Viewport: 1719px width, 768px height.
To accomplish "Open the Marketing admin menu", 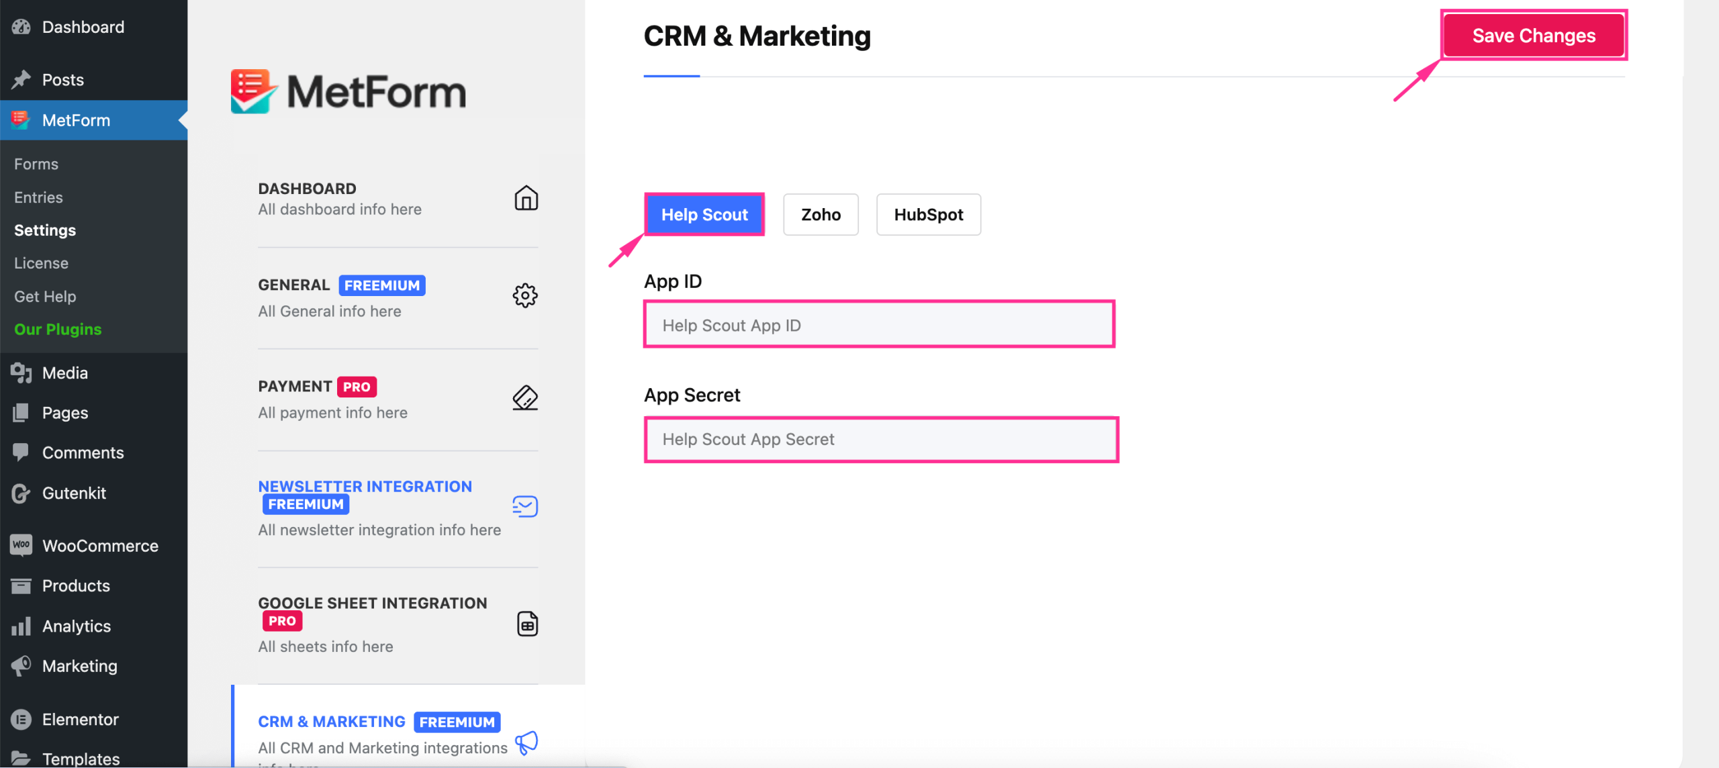I will (x=94, y=666).
